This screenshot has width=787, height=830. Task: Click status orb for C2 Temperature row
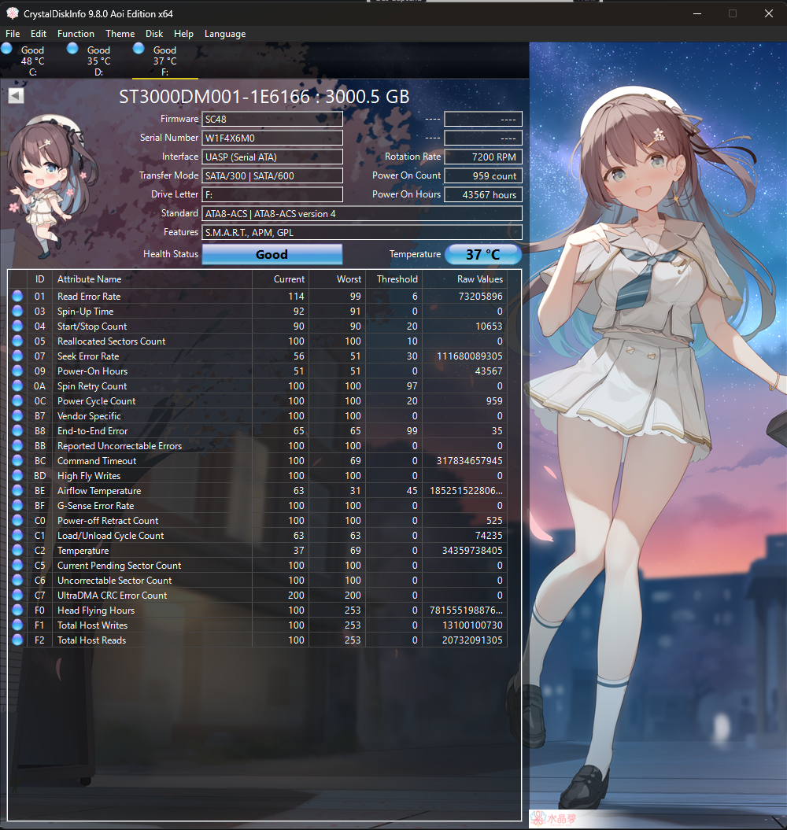17,550
